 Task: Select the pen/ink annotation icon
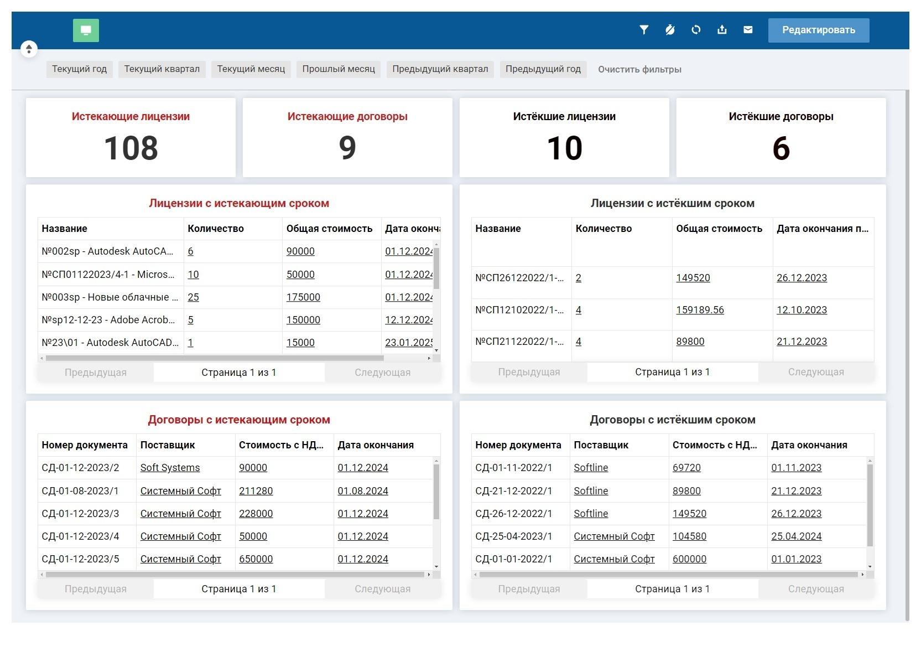(x=670, y=30)
